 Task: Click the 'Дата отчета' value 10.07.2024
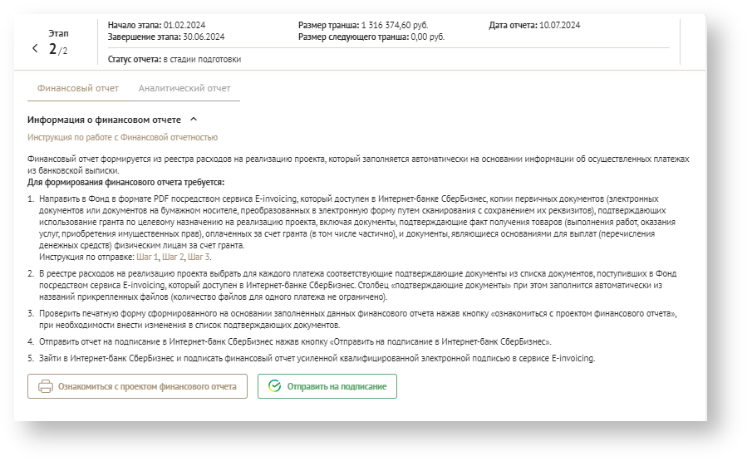click(559, 25)
